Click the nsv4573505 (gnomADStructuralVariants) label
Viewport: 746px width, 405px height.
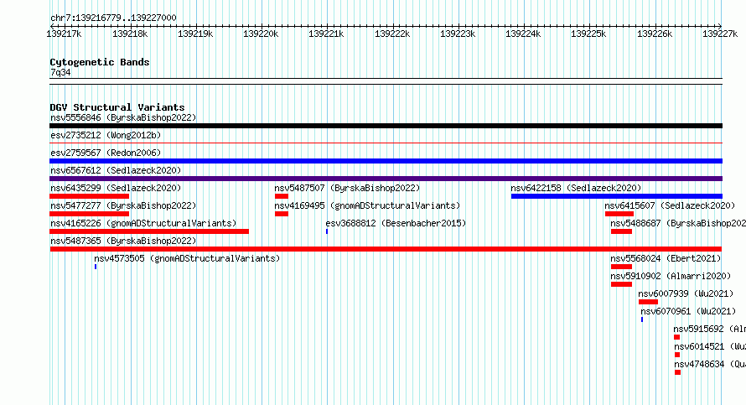click(x=187, y=258)
